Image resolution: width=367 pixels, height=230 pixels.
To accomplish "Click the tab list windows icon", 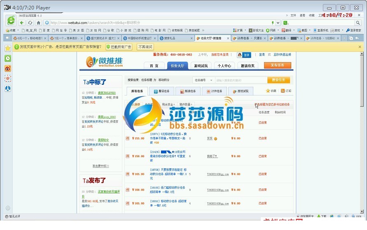I will [351, 38].
